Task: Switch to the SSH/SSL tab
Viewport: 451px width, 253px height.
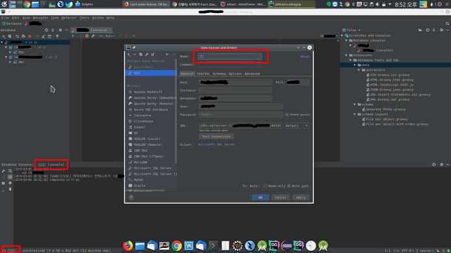Action: pyautogui.click(x=203, y=74)
